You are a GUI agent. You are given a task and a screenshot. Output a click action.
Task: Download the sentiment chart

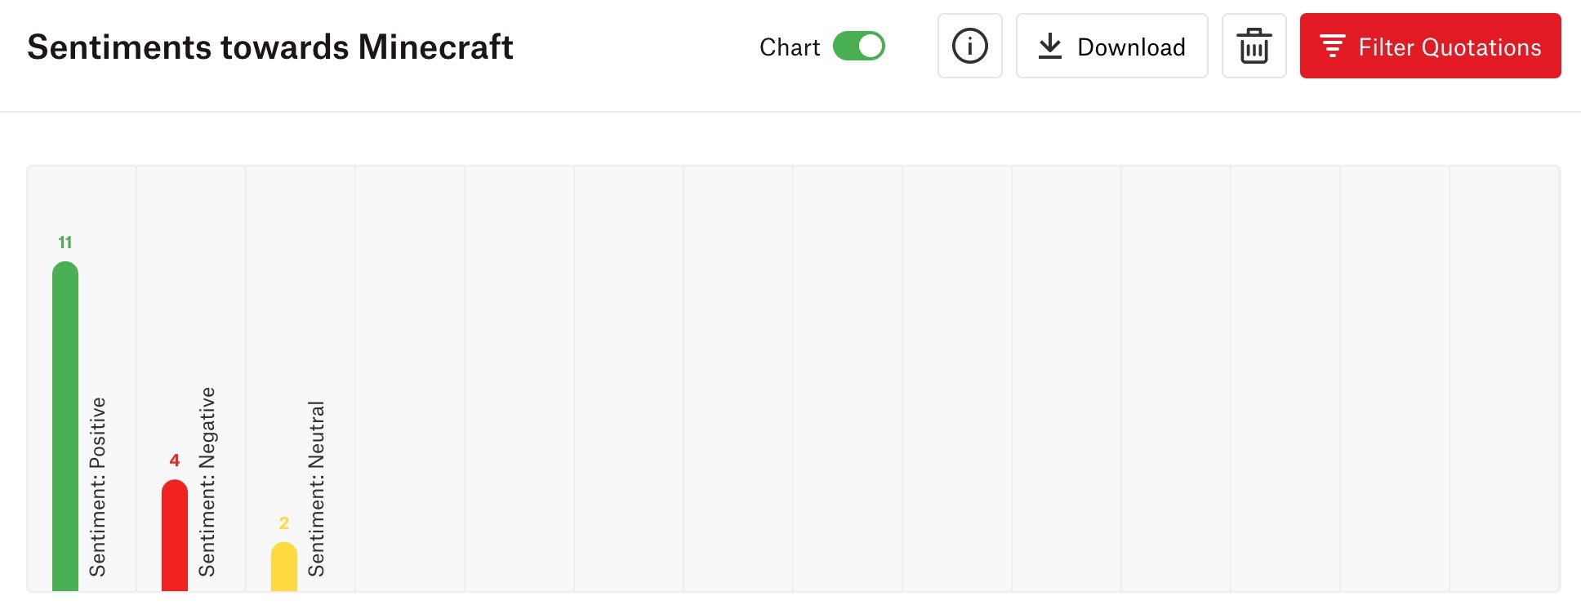(1111, 46)
